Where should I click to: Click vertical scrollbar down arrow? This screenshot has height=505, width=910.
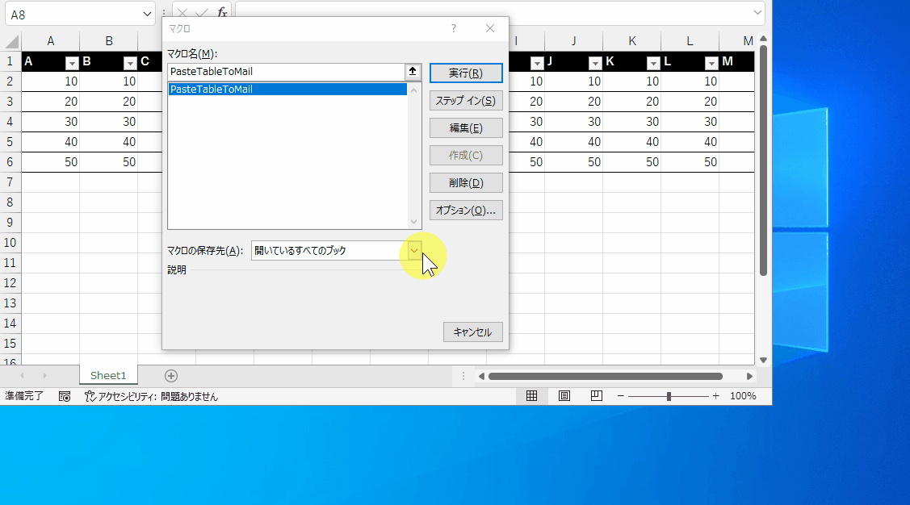point(764,360)
